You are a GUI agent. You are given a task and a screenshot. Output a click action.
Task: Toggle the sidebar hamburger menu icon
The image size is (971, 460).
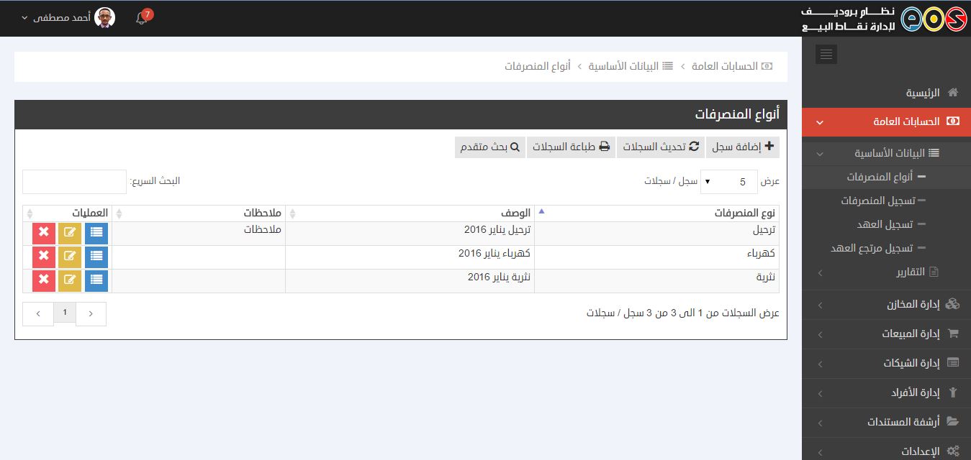(826, 54)
